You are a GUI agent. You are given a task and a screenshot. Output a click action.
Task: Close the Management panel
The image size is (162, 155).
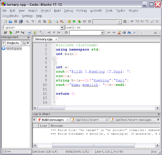[28, 37]
